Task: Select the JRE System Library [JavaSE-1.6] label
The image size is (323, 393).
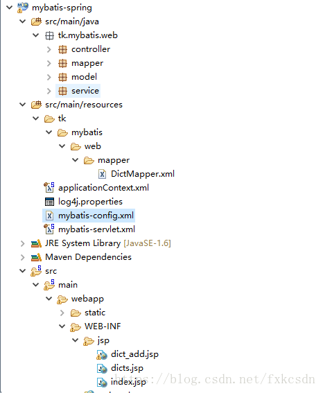Action: point(108,243)
